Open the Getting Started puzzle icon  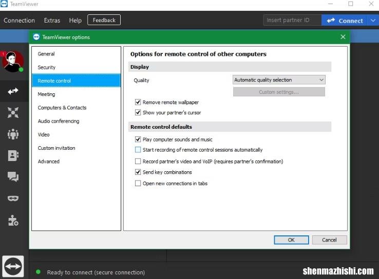pos(13,221)
